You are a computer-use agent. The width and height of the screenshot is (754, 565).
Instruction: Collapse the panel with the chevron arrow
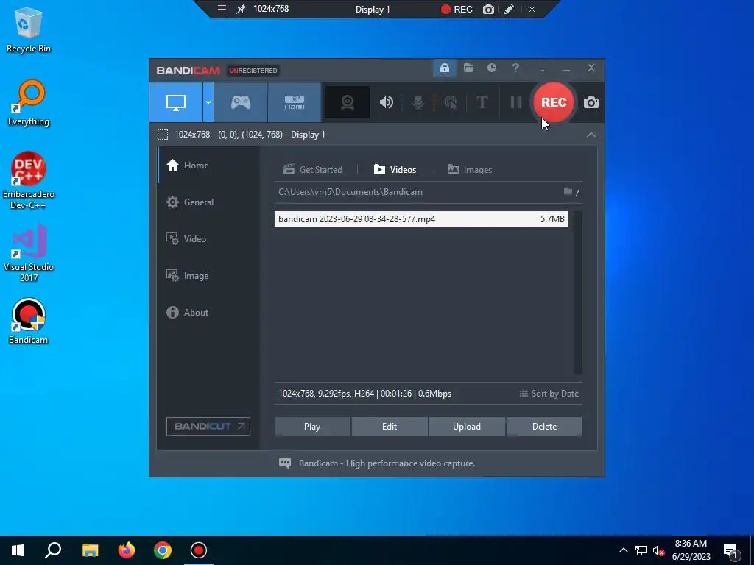591,135
